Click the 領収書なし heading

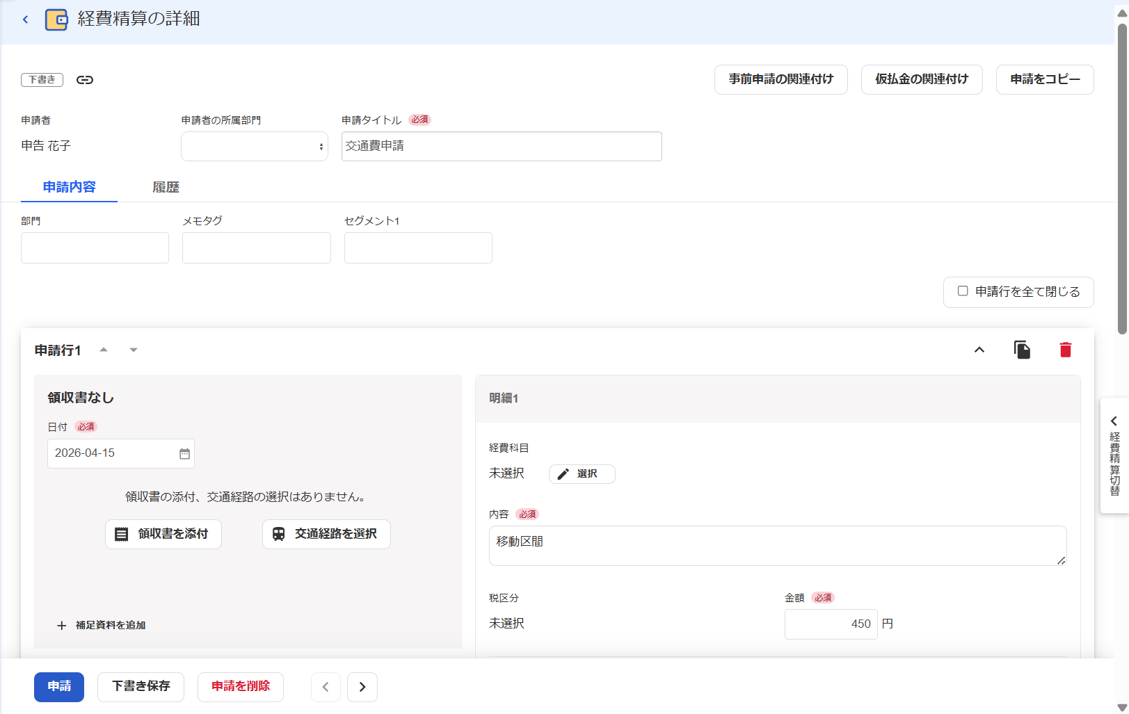[81, 398]
